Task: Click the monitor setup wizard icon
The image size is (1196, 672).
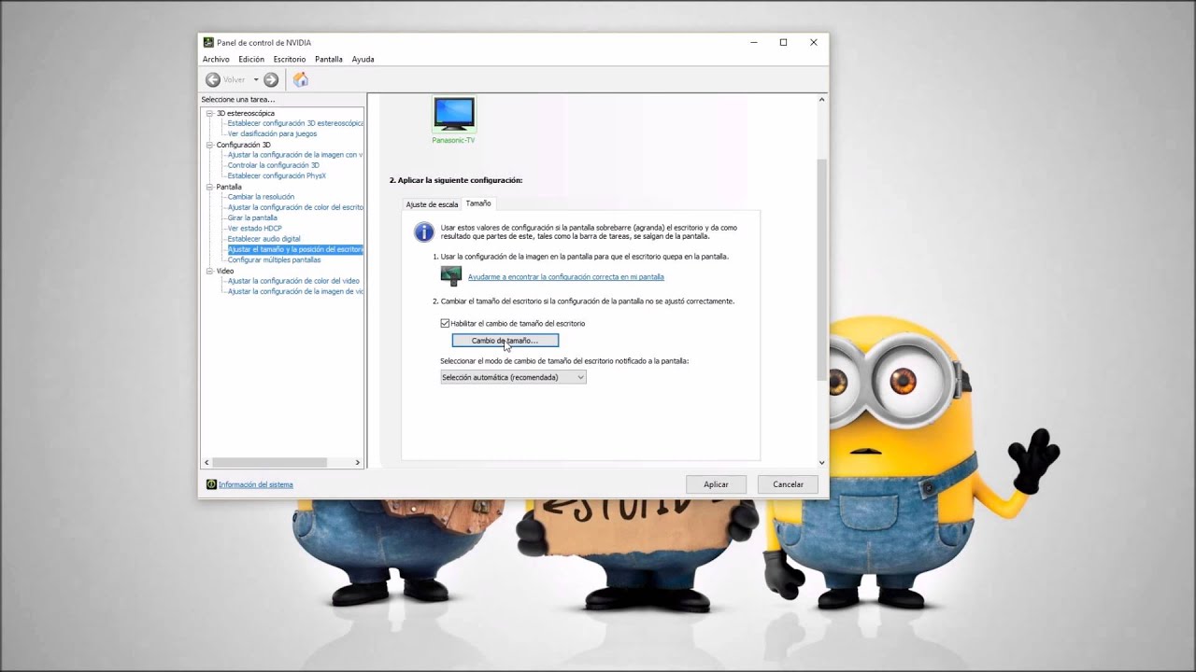Action: click(451, 275)
